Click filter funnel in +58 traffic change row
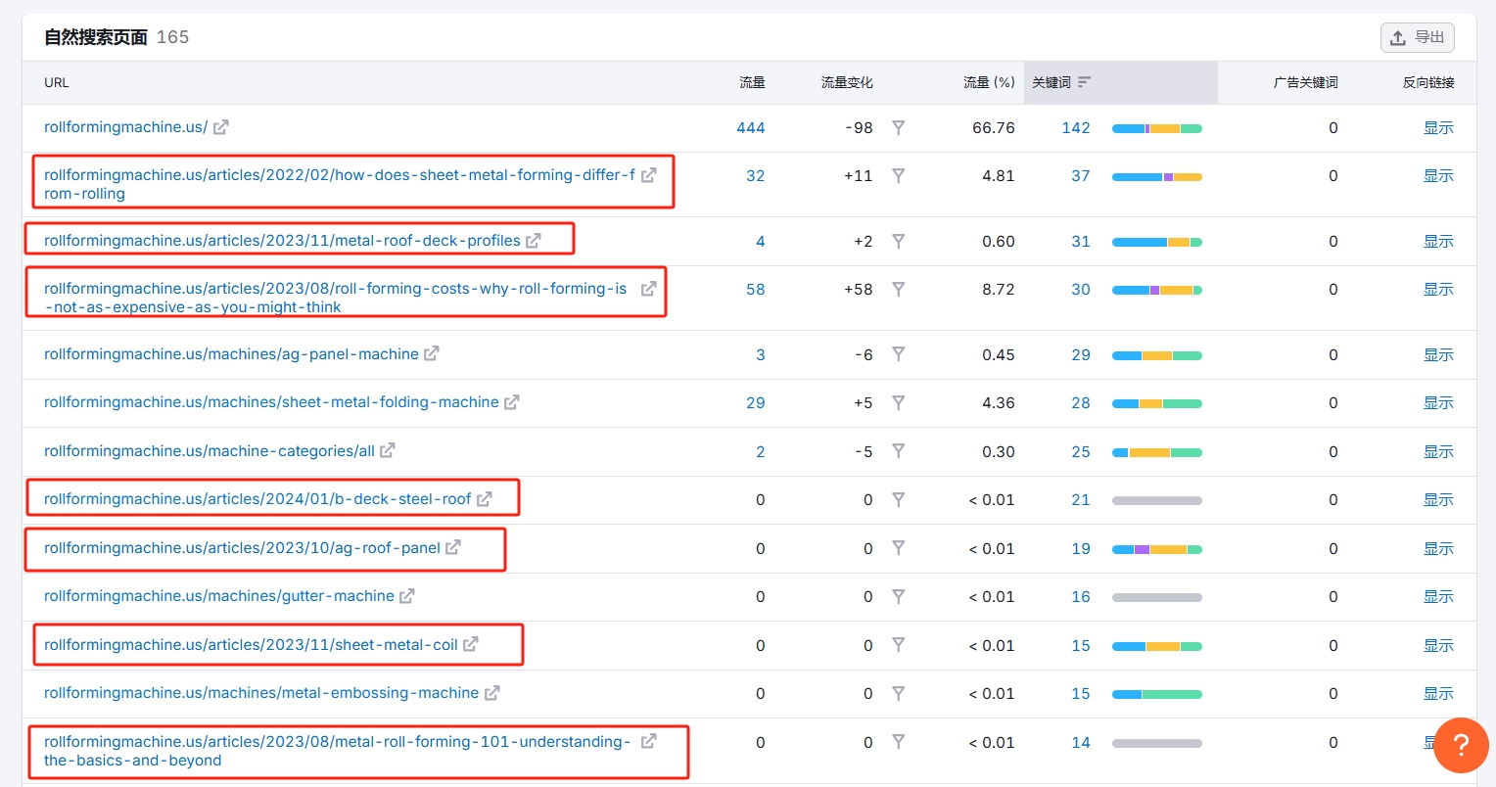The width and height of the screenshot is (1496, 787). [899, 289]
